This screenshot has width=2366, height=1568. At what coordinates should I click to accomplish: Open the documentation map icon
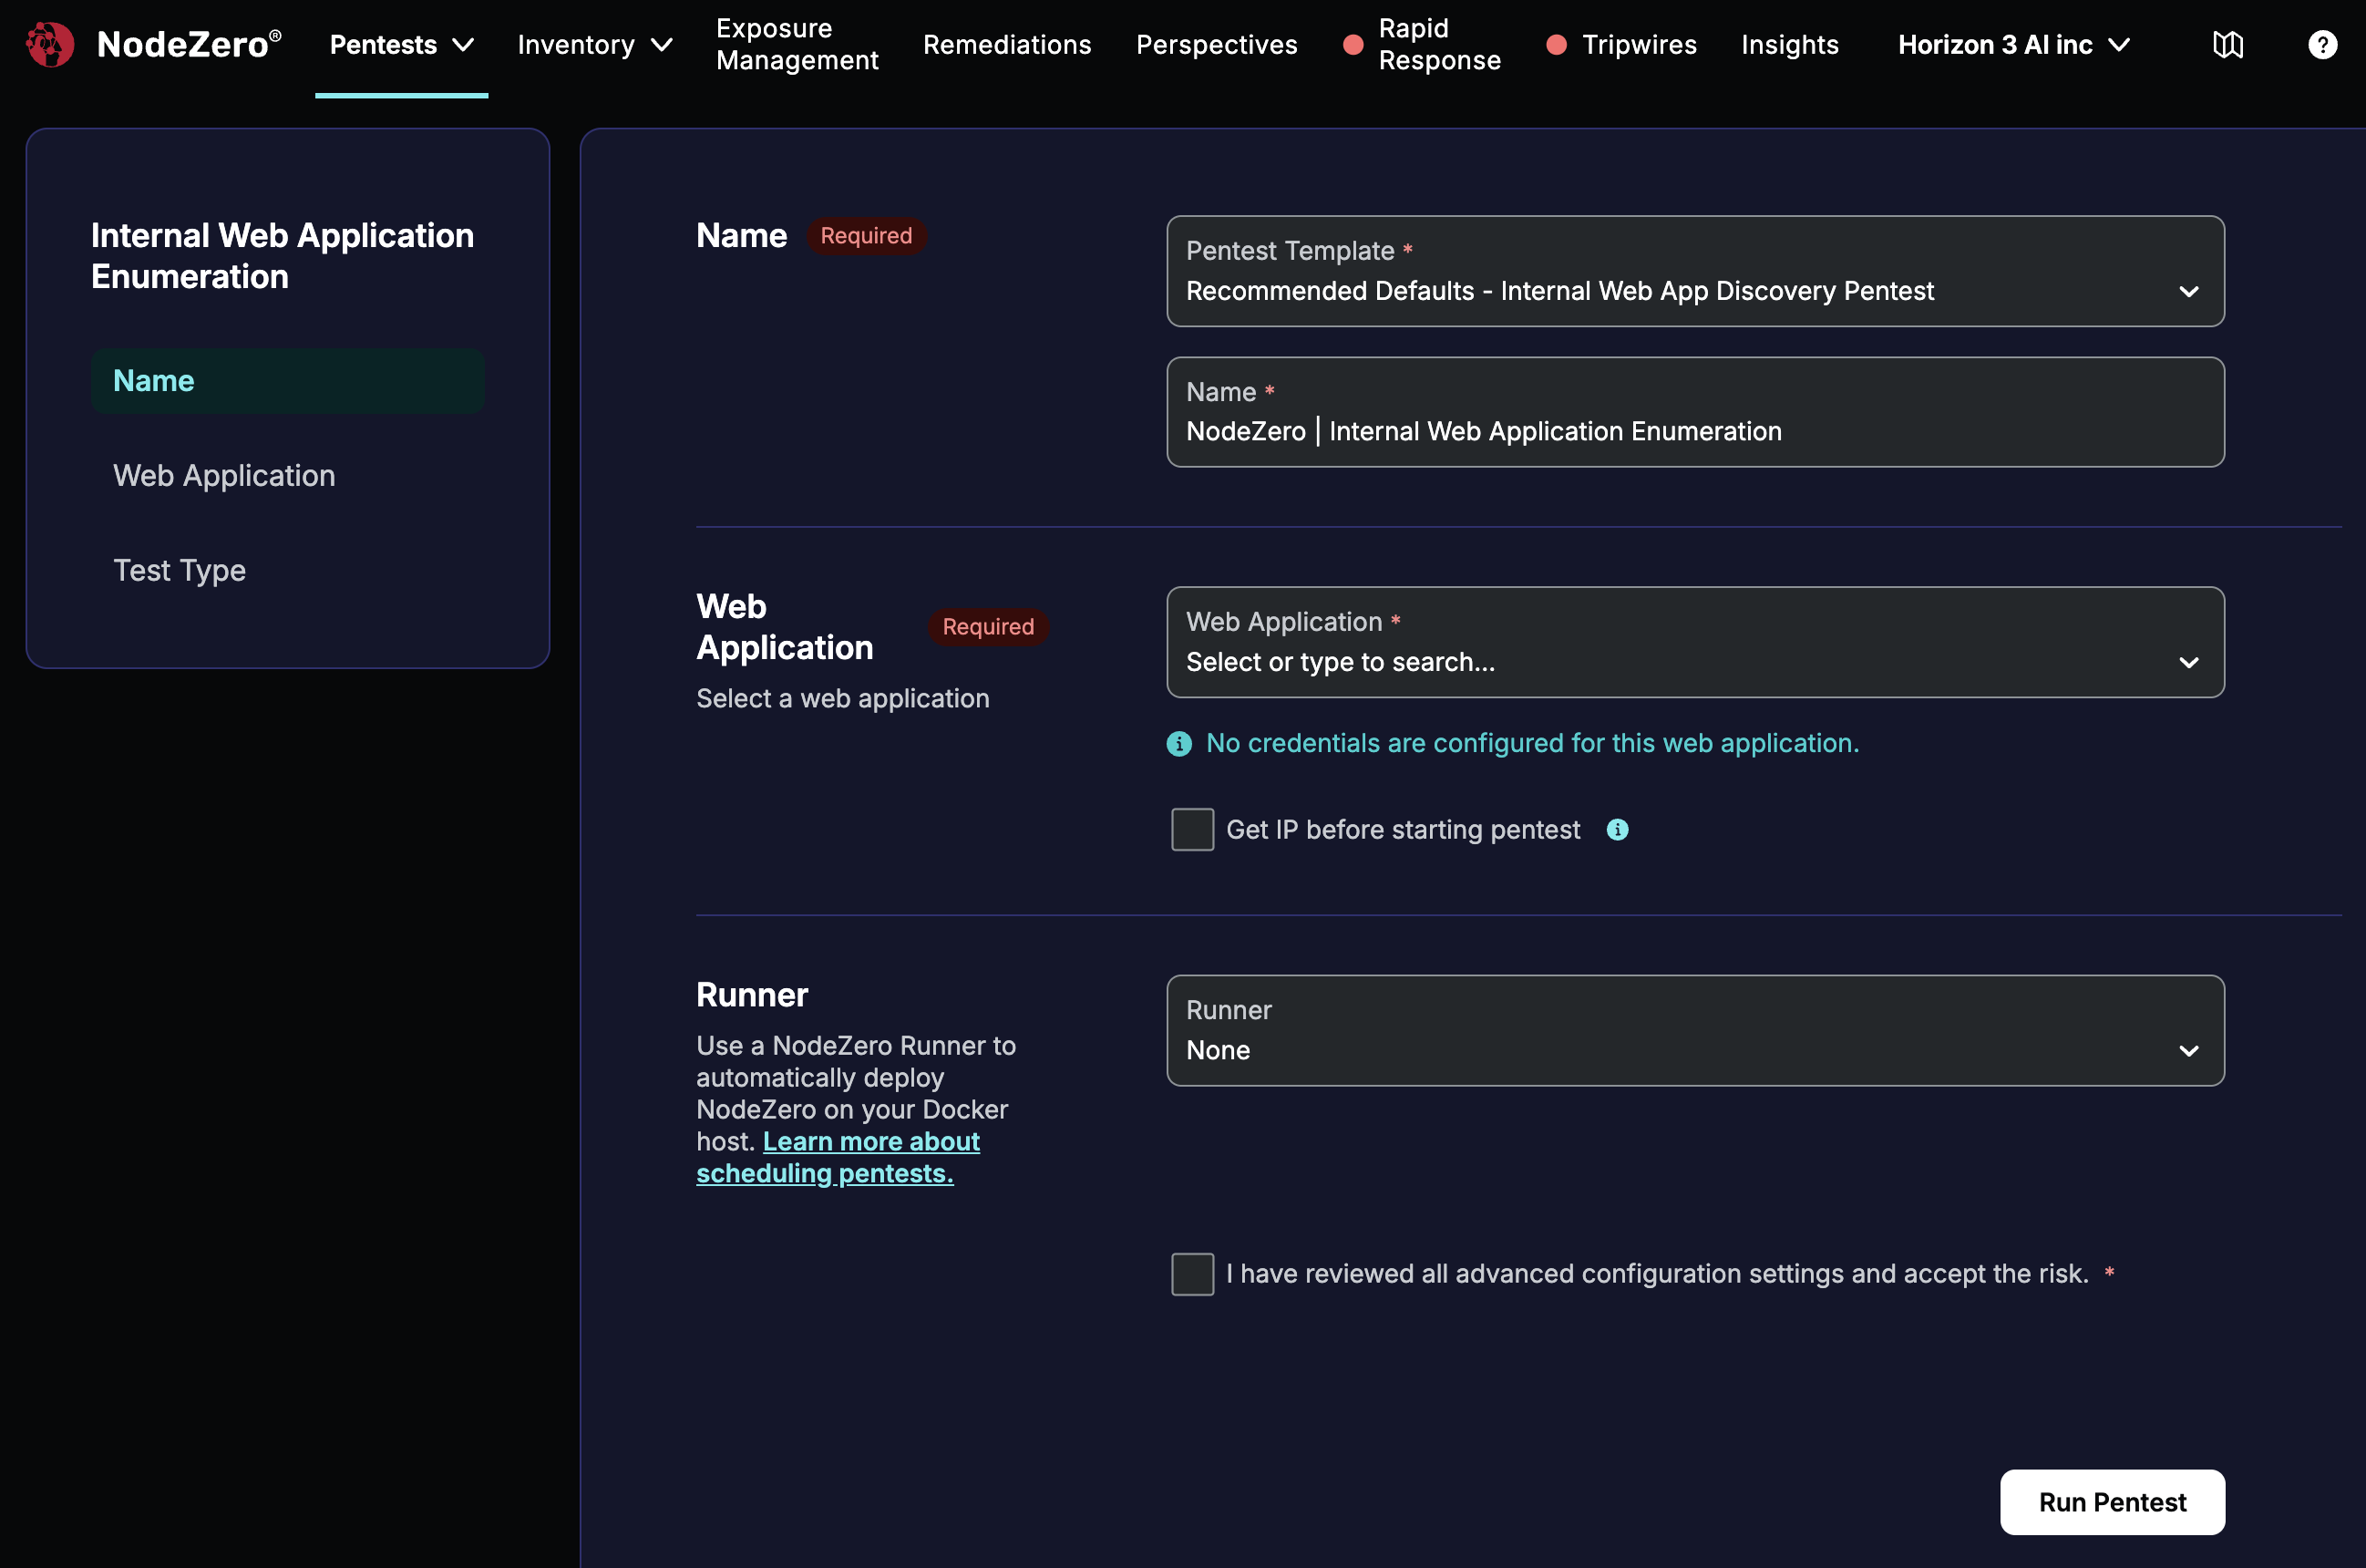coord(2227,44)
